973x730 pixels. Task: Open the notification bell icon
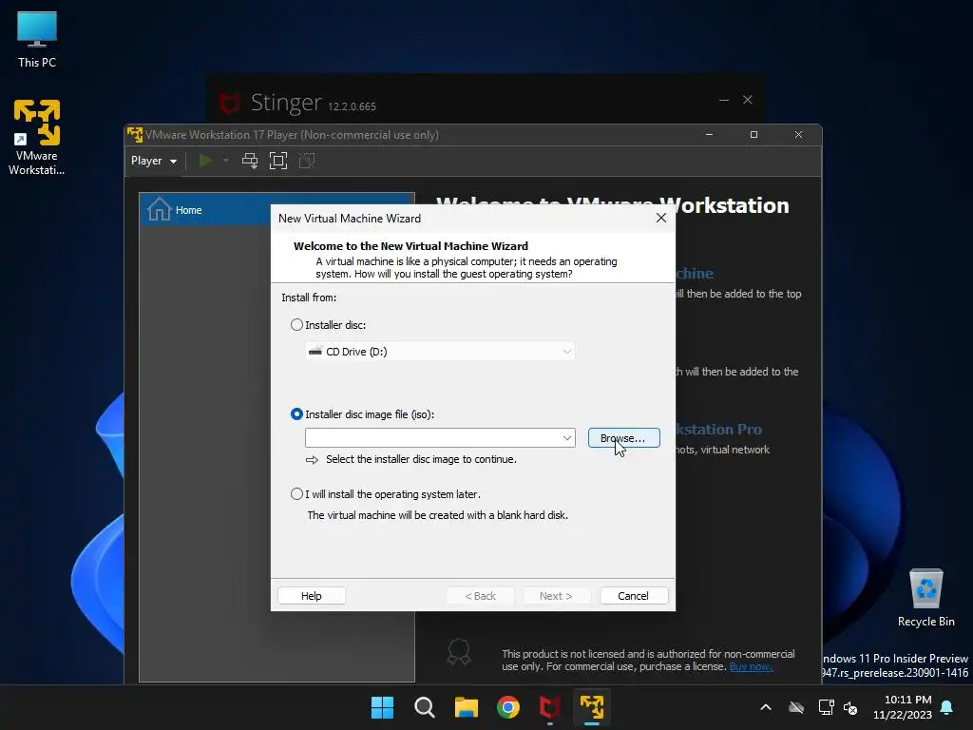tap(947, 707)
